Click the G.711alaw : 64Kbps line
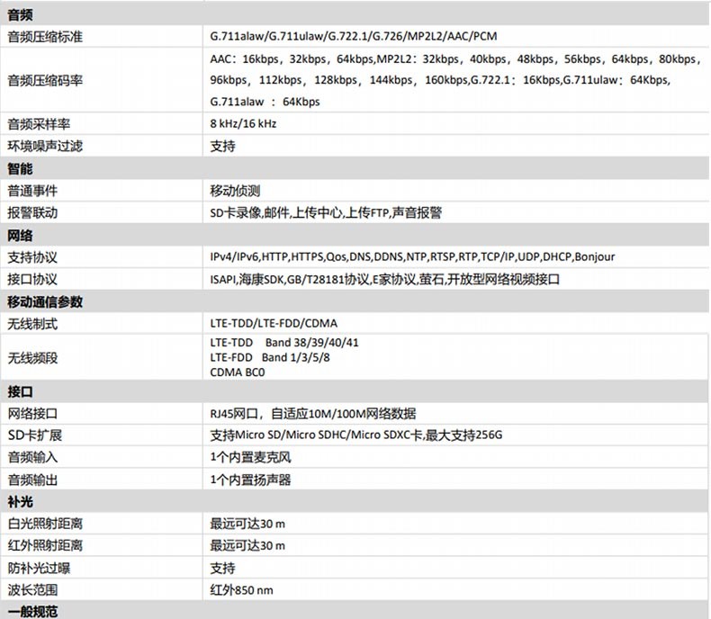The width and height of the screenshot is (711, 619). (265, 102)
